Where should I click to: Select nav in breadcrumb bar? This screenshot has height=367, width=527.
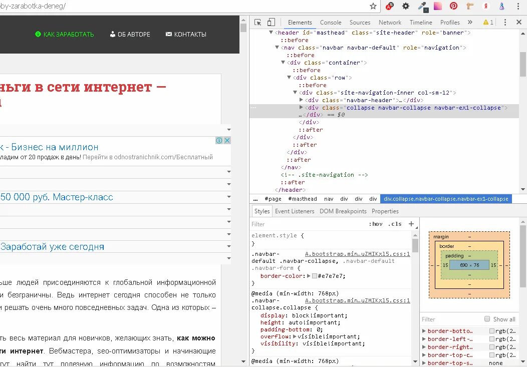click(x=329, y=199)
